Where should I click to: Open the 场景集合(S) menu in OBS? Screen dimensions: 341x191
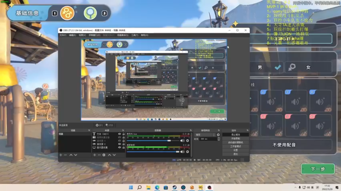pos(123,35)
